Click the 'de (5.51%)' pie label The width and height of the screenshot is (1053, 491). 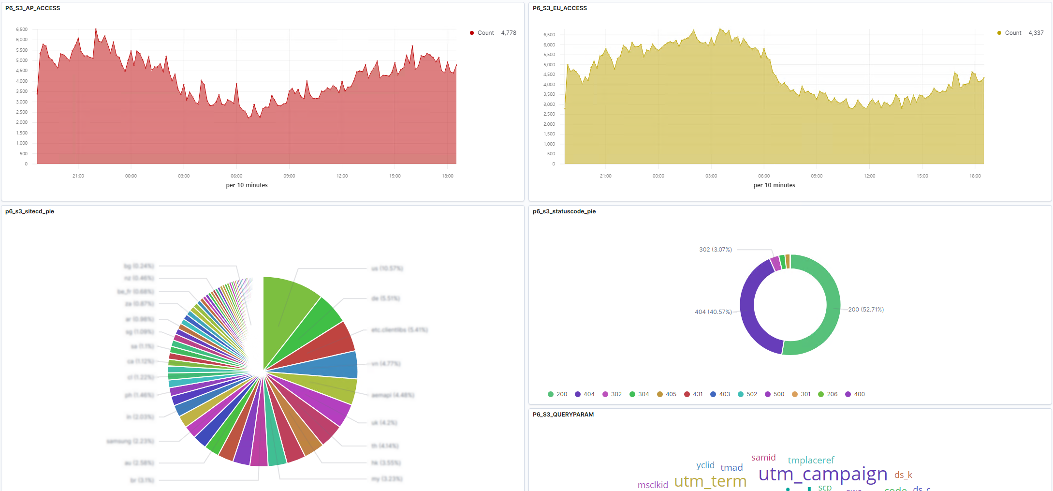pyautogui.click(x=385, y=298)
